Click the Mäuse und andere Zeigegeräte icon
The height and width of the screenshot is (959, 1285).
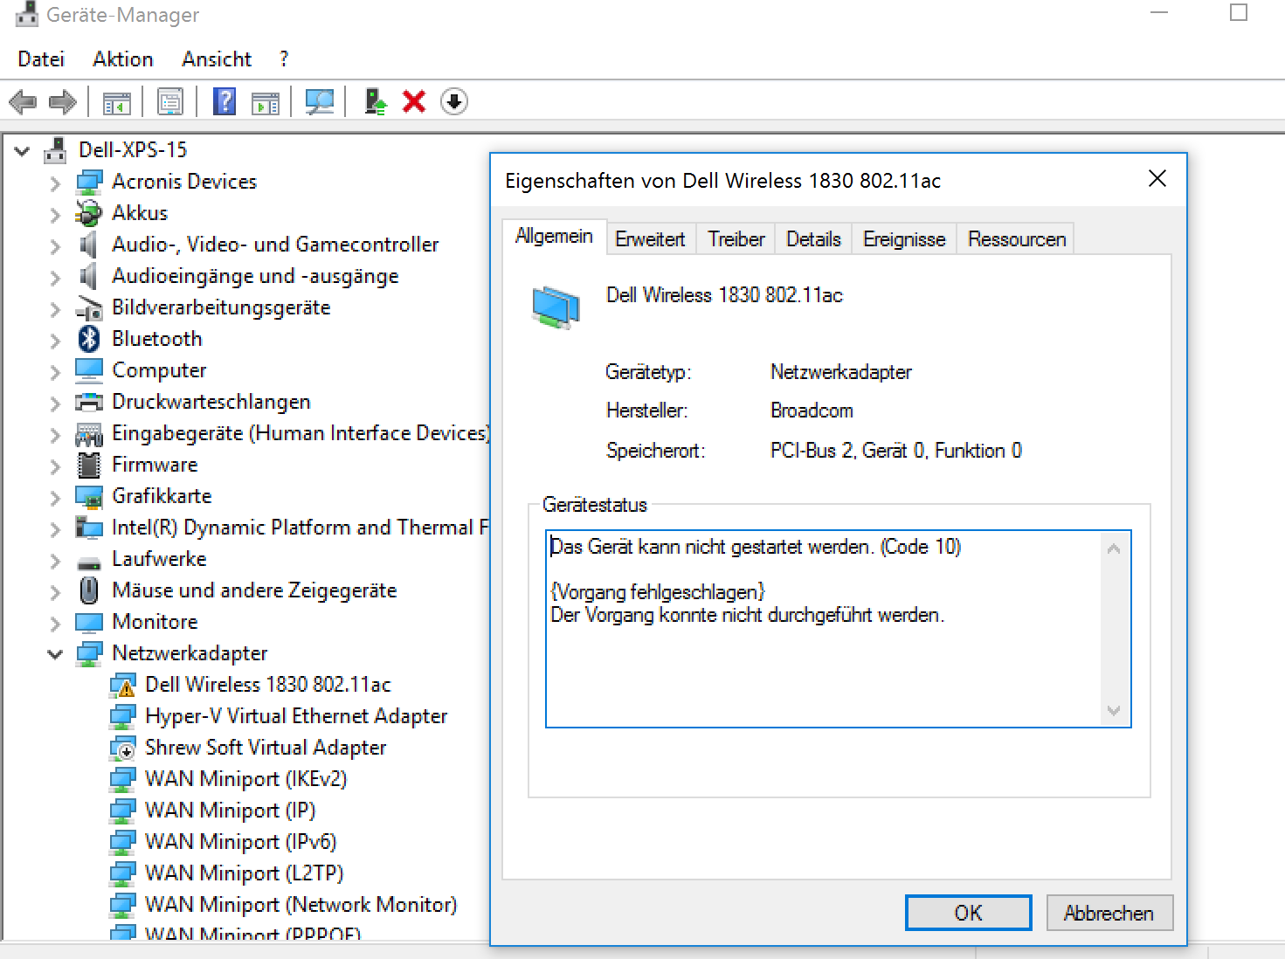pyautogui.click(x=89, y=590)
